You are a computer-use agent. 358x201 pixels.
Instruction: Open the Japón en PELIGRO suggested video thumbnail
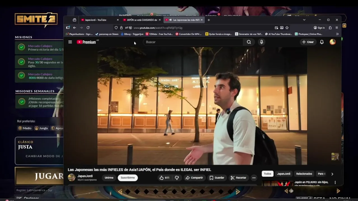(x=277, y=183)
